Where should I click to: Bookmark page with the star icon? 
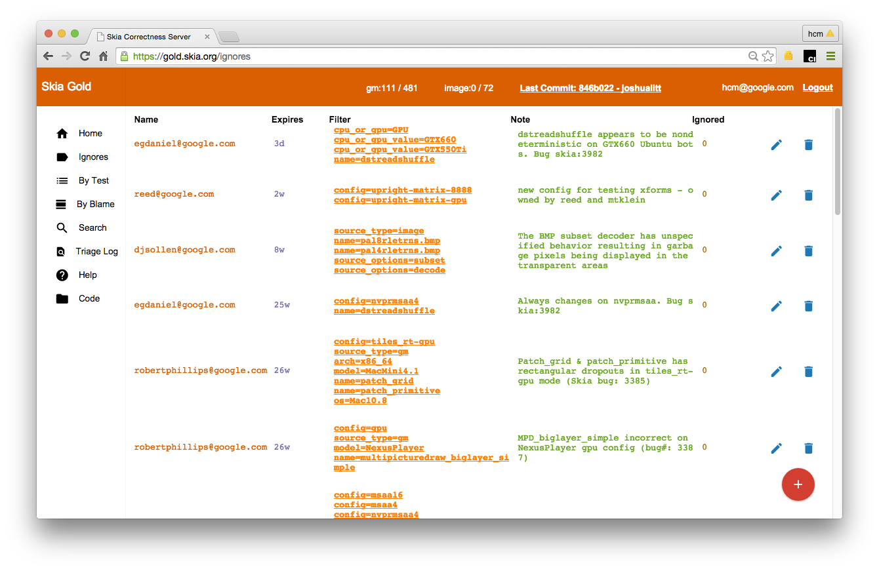(767, 56)
